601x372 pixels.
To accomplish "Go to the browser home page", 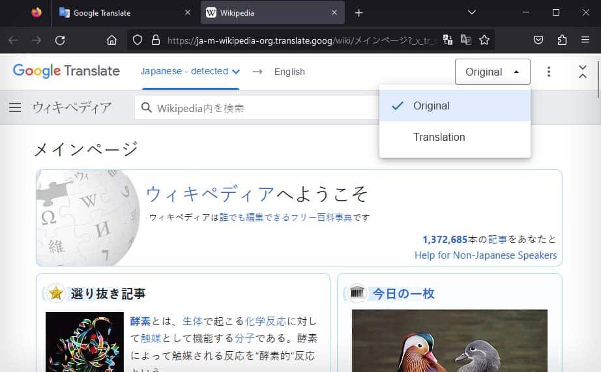I will click(x=111, y=40).
